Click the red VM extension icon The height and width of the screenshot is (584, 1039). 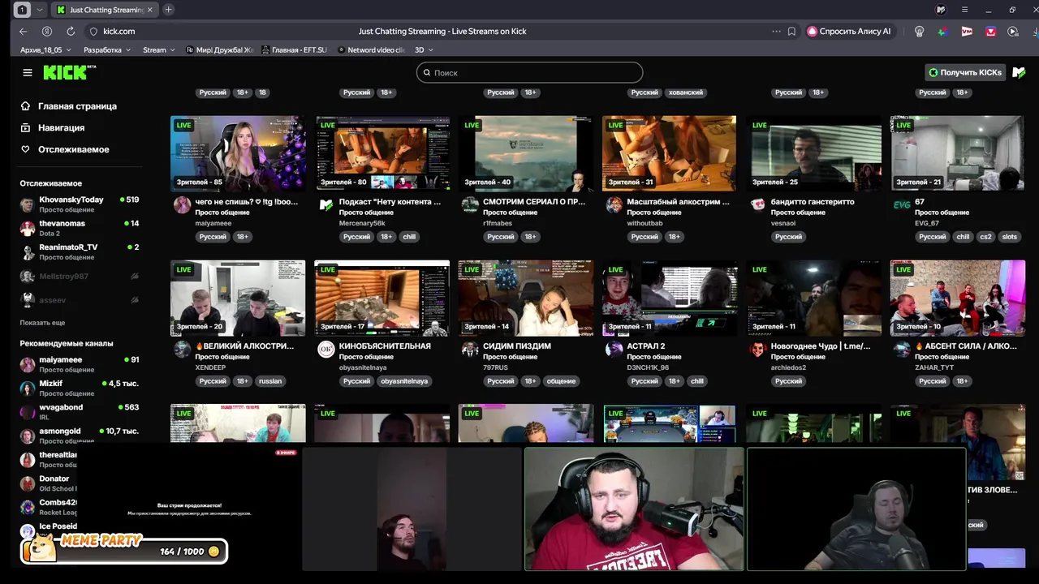click(x=967, y=31)
